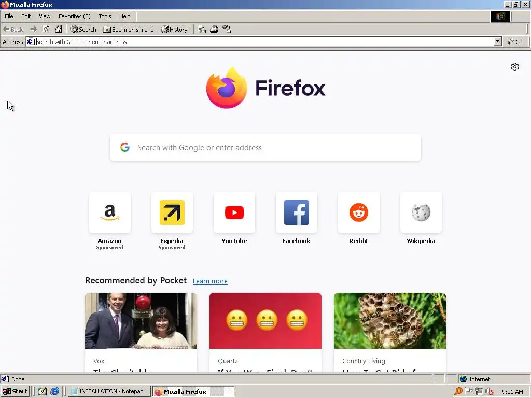
Task: Print the page using printer icon
Action: (214, 30)
